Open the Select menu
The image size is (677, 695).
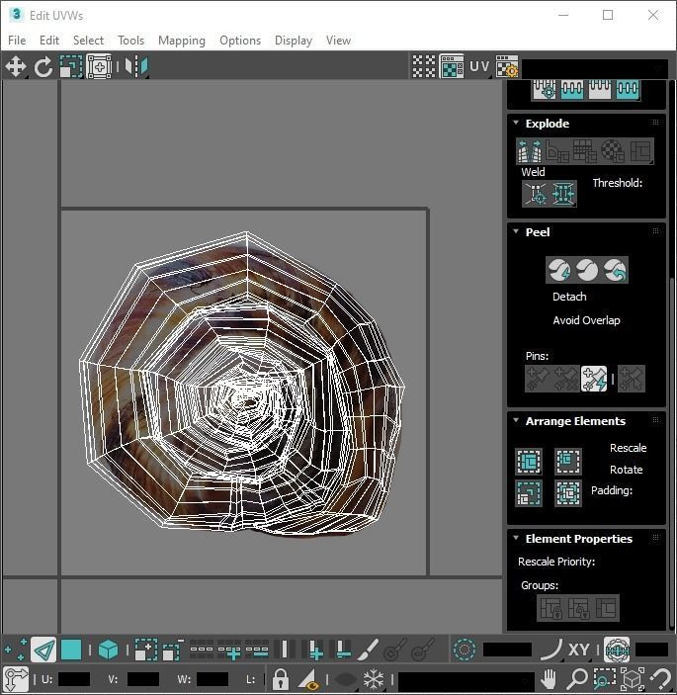pyautogui.click(x=88, y=41)
